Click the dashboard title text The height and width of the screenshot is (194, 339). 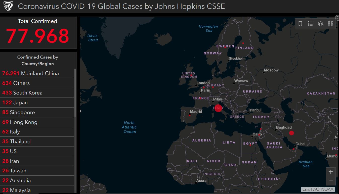121,6
